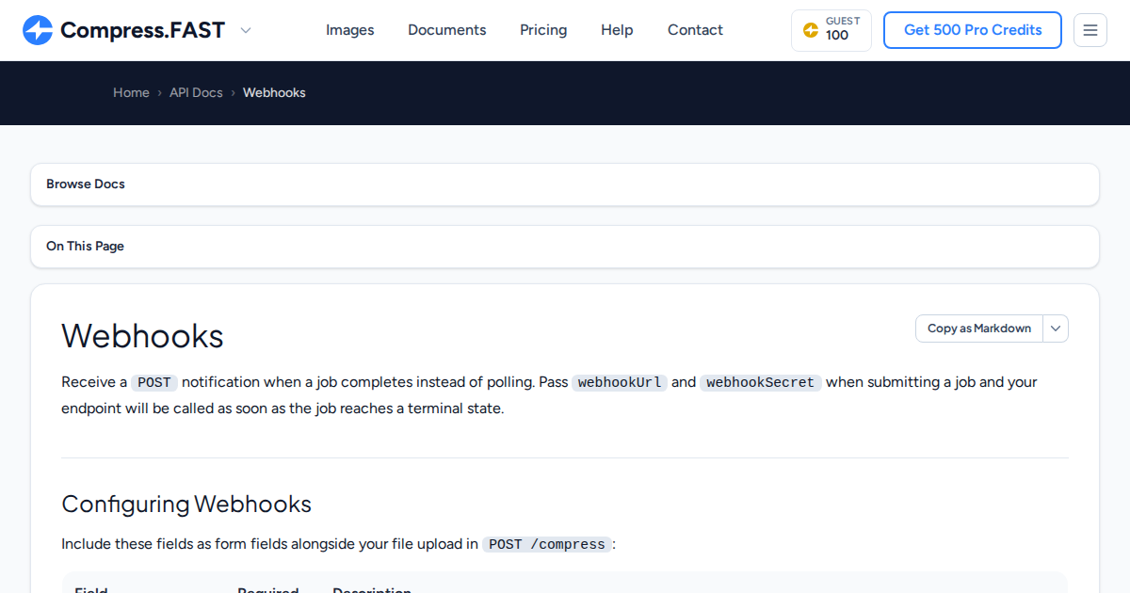Image resolution: width=1130 pixels, height=593 pixels.
Task: Click the webhookSecret inline code
Action: (x=761, y=382)
